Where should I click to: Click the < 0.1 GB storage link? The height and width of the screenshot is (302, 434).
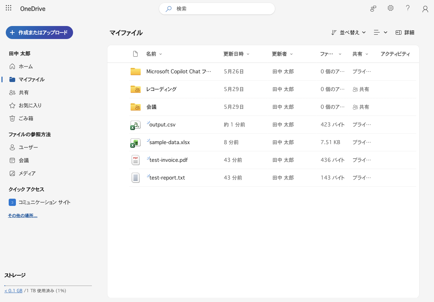coord(13,290)
